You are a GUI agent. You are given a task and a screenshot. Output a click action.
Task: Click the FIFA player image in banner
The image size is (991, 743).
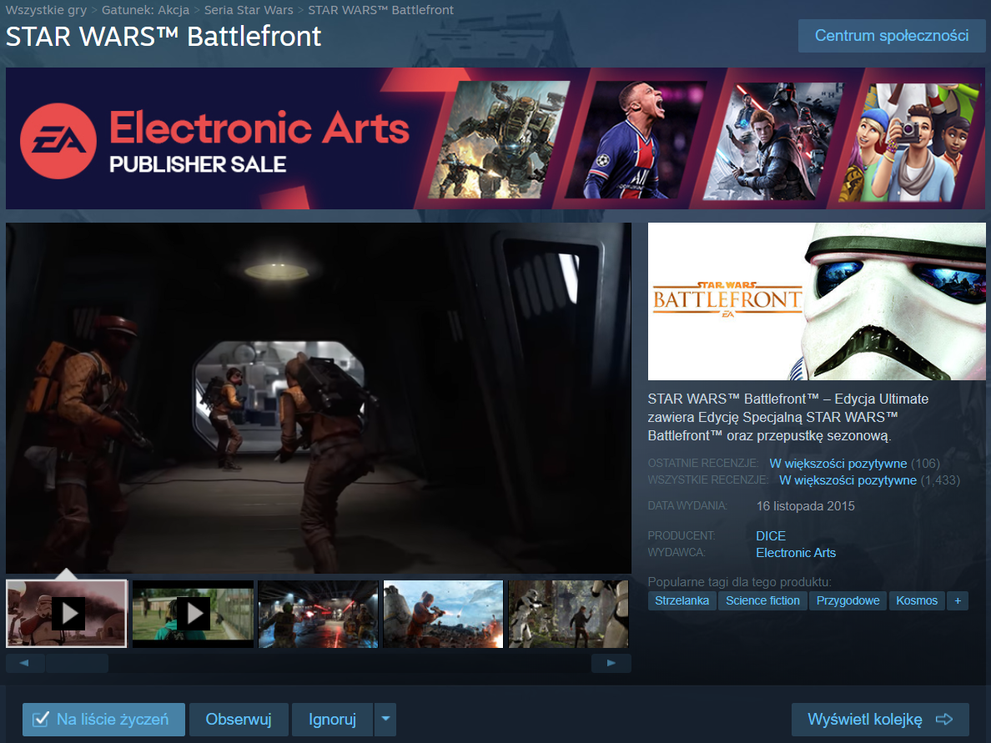(x=636, y=139)
